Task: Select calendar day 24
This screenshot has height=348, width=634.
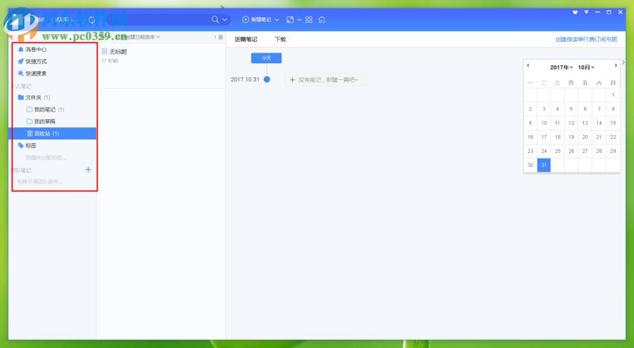Action: pos(544,151)
